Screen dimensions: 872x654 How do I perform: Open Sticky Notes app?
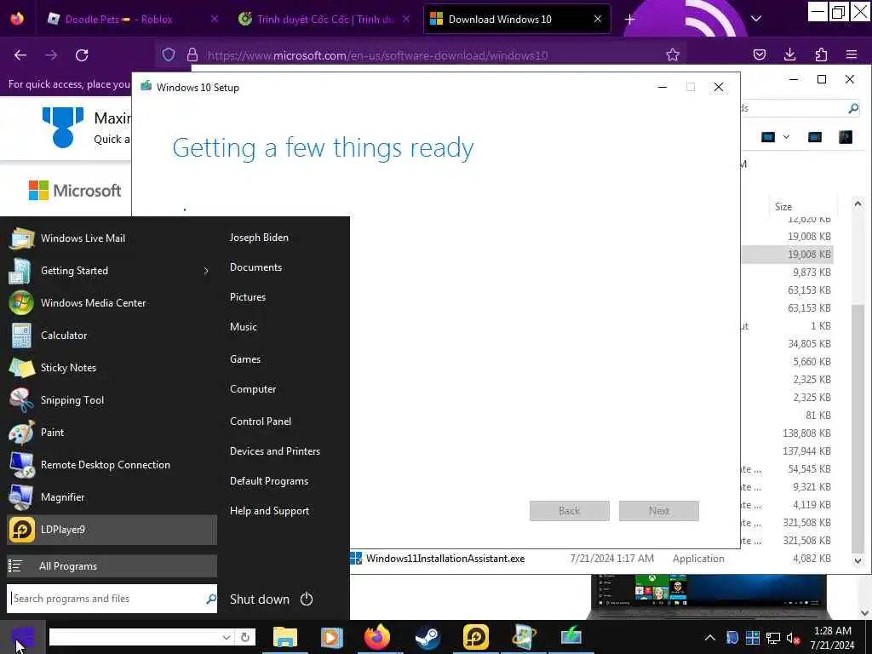click(x=112, y=367)
